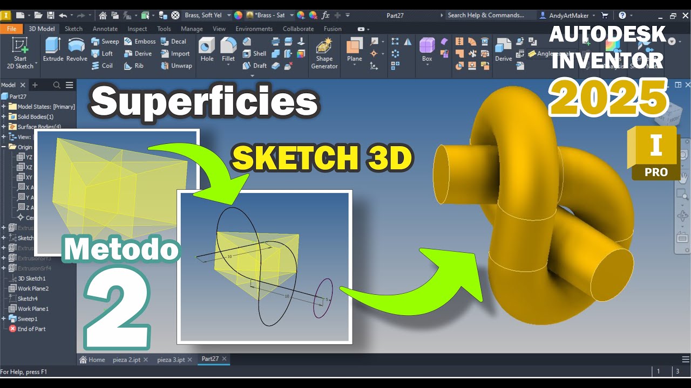
Task: Expand the Sweep1 feature node
Action: click(4, 319)
